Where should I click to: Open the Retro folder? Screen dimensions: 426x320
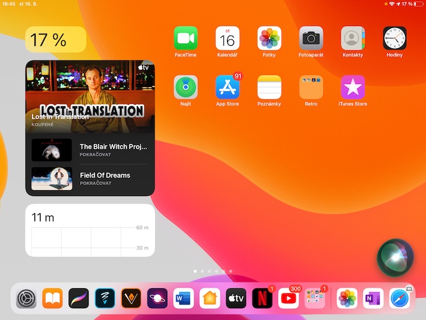[x=311, y=87]
